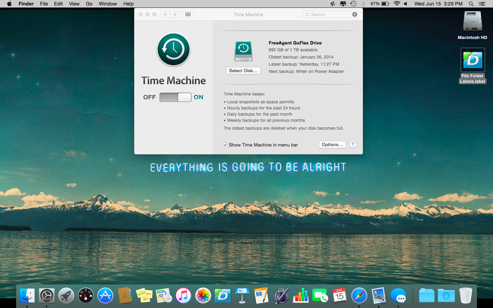
Task: Open the Time Machine menu bar icon
Action: (353, 4)
